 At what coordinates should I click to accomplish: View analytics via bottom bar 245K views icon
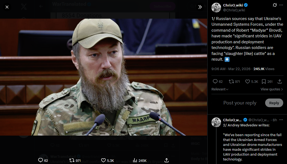click(135, 160)
